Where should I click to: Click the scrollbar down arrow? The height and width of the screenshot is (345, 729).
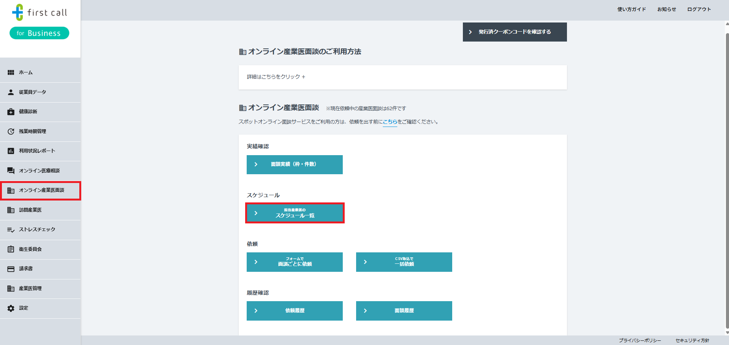tap(727, 333)
